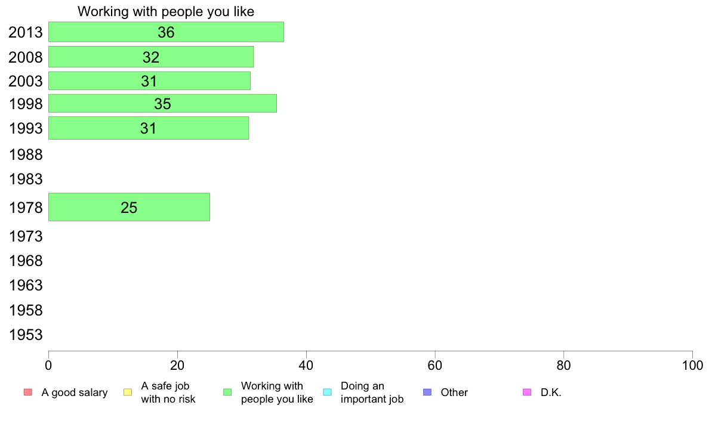
Task: Click the 1988 year label
Action: [x=26, y=154]
